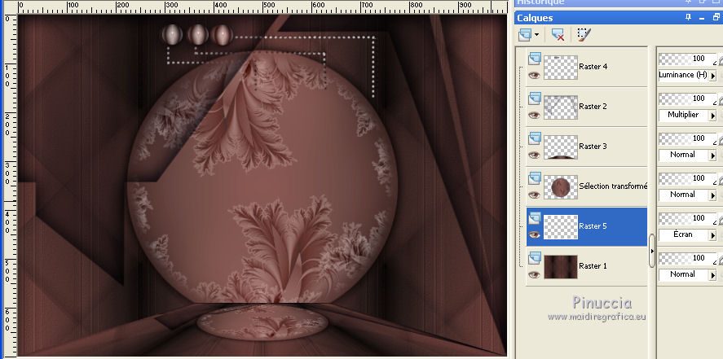
Task: Open the New layer dropdown arrow
Action: tap(536, 35)
